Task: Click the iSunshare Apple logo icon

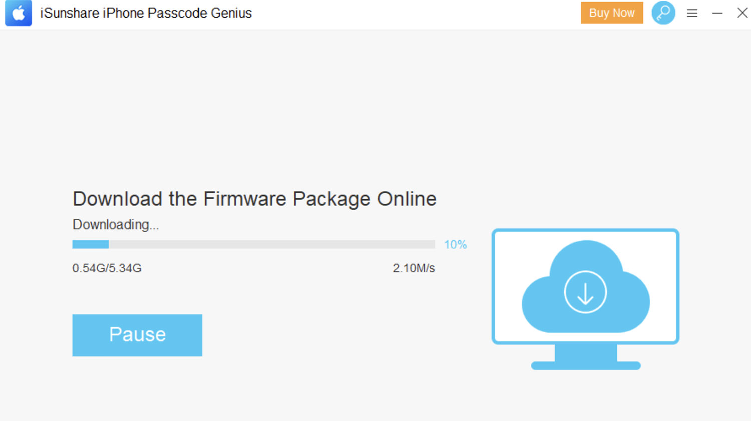Action: (19, 13)
